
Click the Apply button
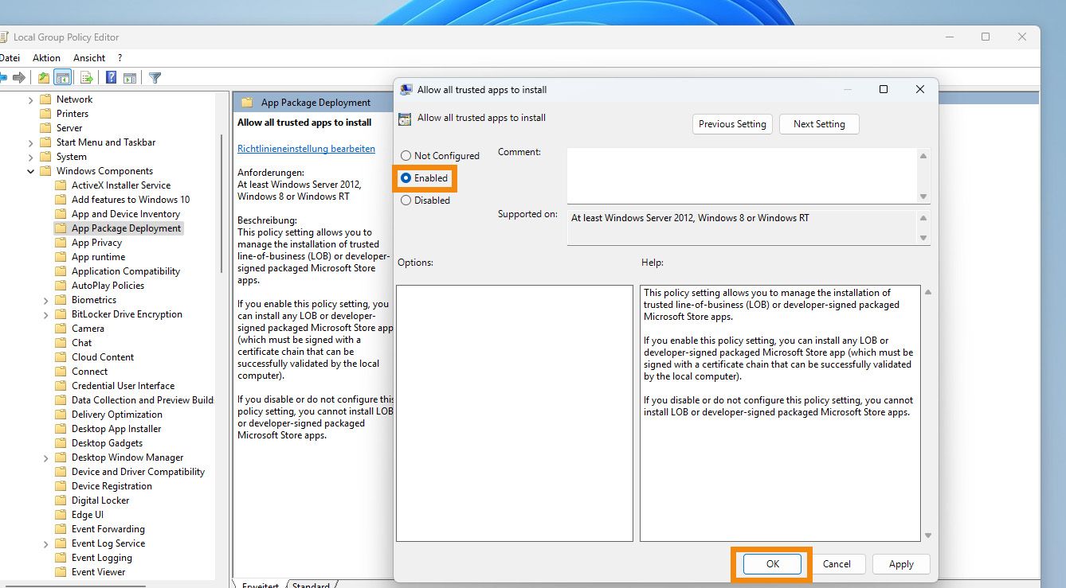click(901, 564)
